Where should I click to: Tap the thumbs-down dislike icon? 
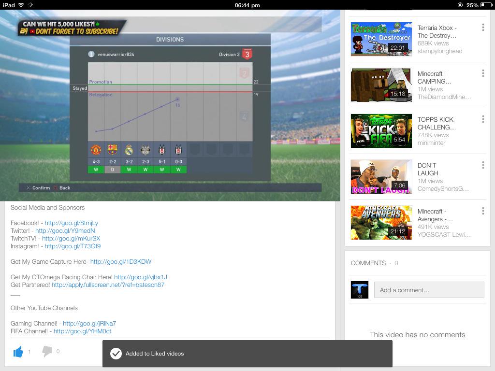(x=47, y=352)
